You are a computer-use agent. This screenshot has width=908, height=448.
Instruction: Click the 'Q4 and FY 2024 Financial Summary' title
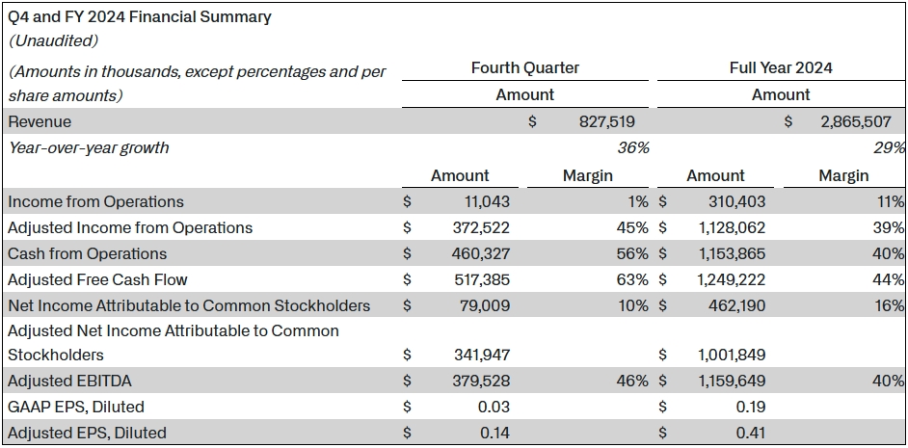point(140,17)
